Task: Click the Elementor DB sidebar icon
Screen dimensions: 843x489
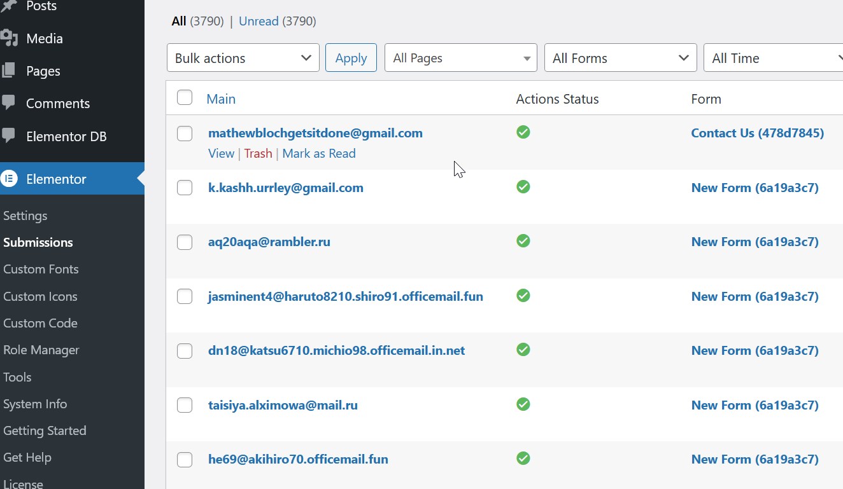Action: (9, 135)
